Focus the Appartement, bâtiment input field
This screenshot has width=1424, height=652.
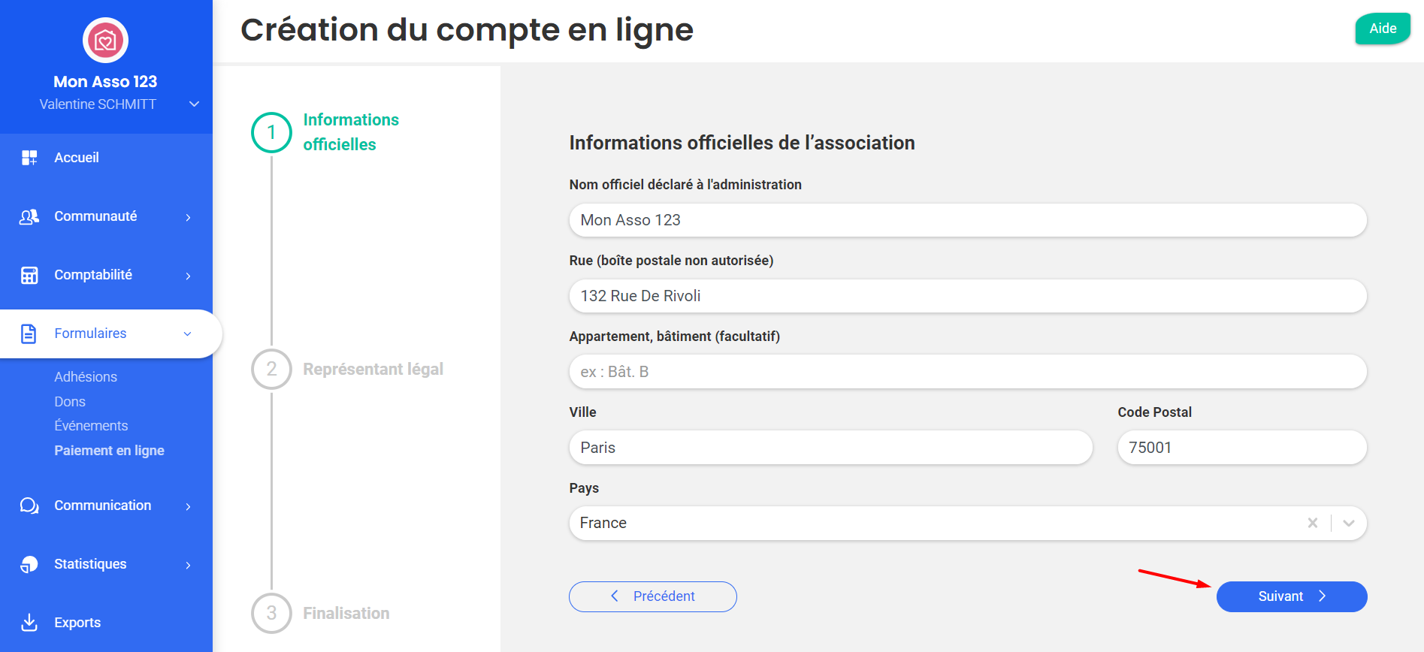point(967,372)
